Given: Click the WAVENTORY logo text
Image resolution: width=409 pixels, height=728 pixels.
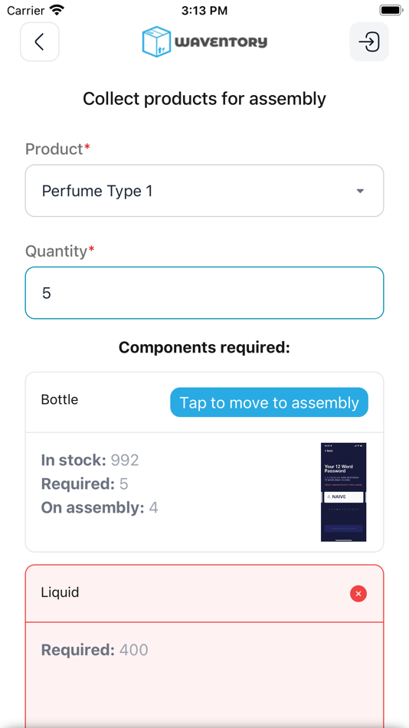Looking at the screenshot, I should [221, 42].
